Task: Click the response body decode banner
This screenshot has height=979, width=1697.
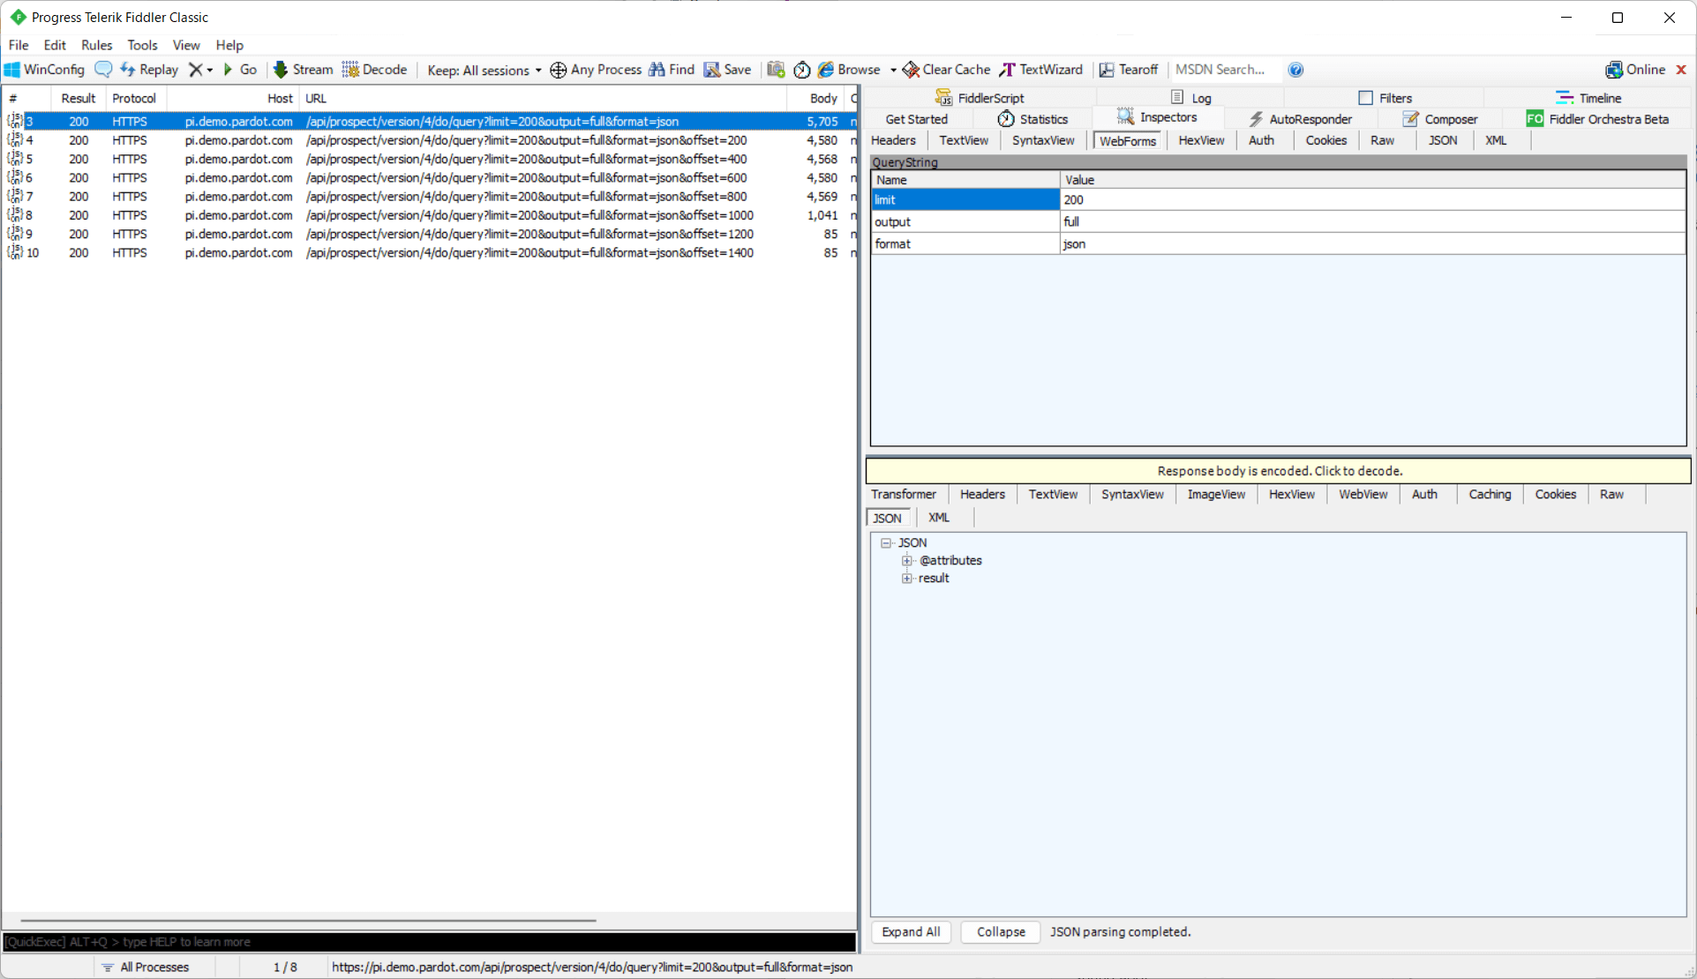Action: (1279, 471)
